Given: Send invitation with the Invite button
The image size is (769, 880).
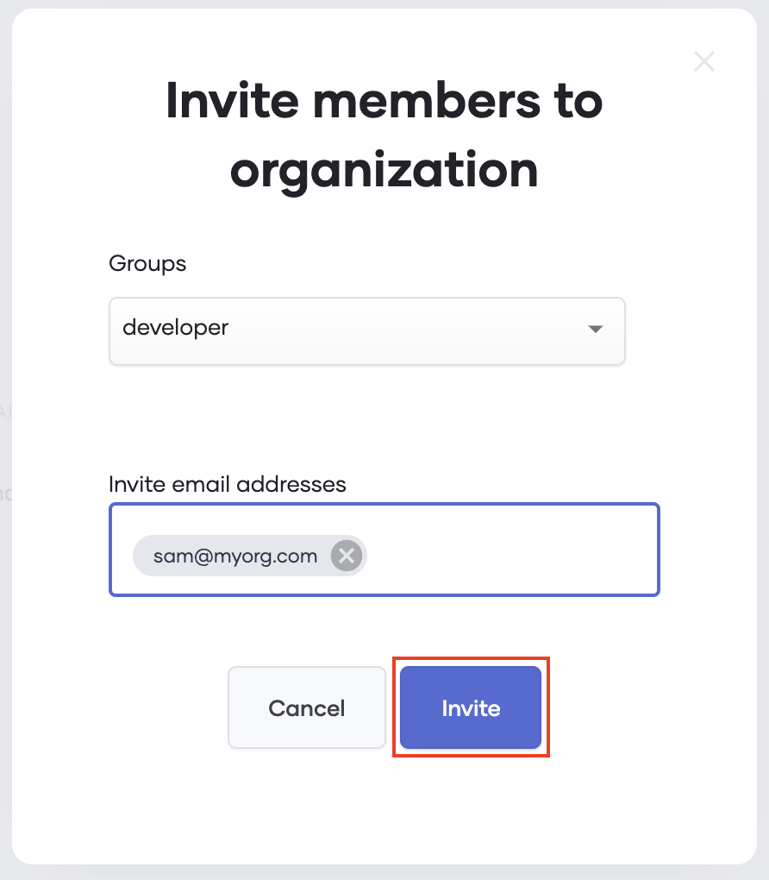Looking at the screenshot, I should [471, 707].
